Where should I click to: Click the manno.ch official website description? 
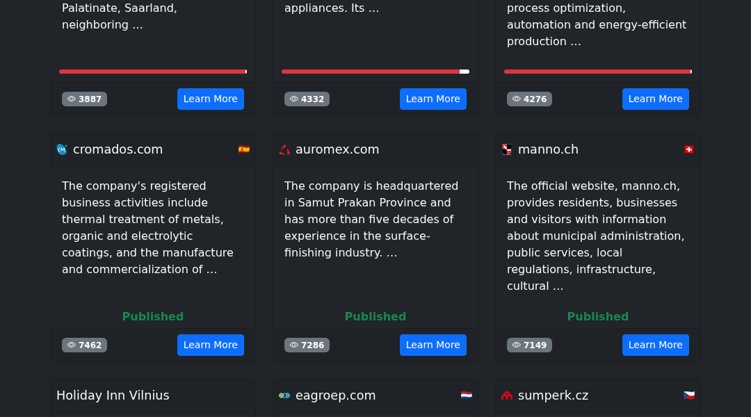(x=595, y=236)
